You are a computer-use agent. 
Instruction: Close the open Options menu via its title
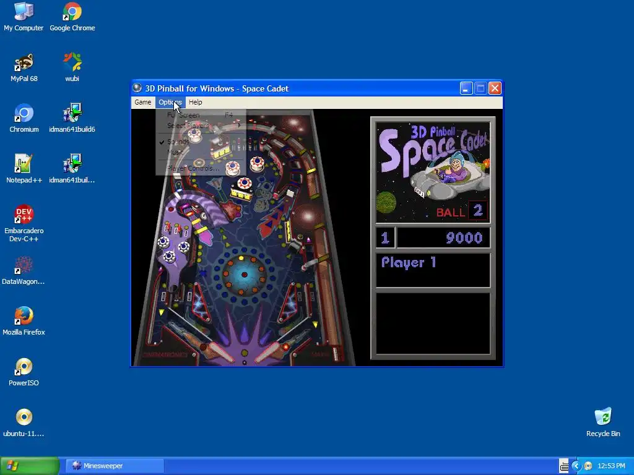coord(170,102)
